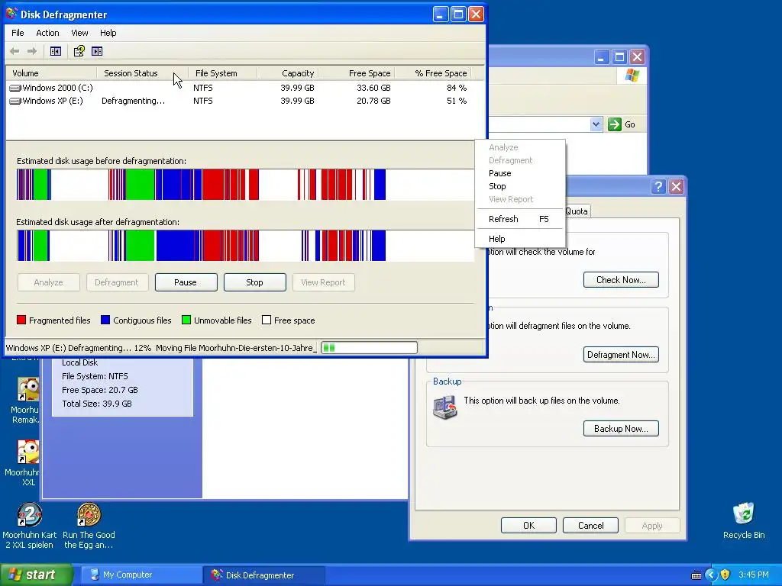Click the before defragmentation disk usage bar
The width and height of the screenshot is (782, 586).
click(245, 185)
